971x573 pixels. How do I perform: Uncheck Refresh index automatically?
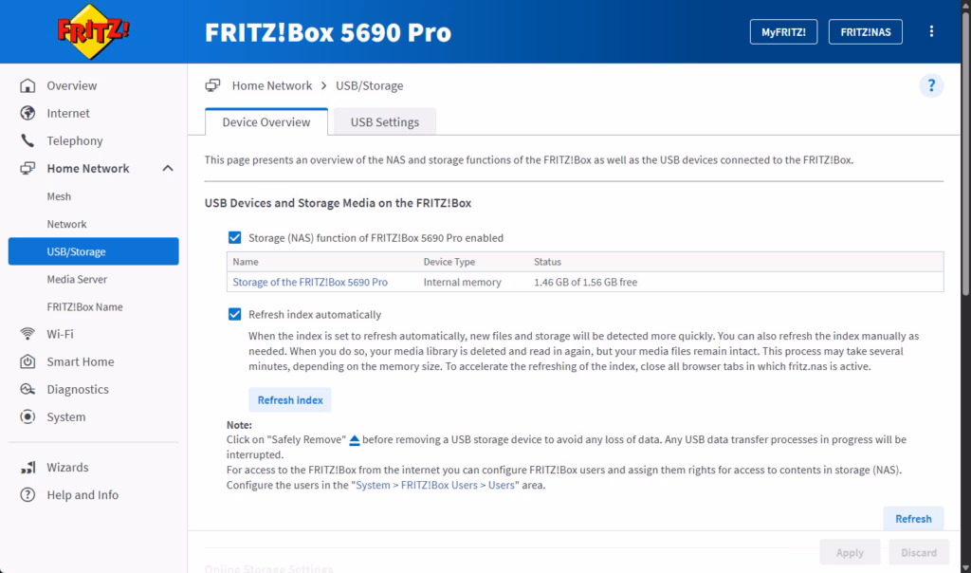(x=234, y=314)
